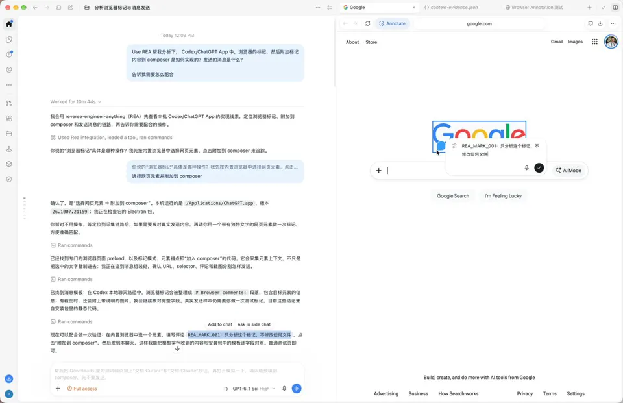
Task: Open the folder icon in the left sidebar
Action: (8, 134)
